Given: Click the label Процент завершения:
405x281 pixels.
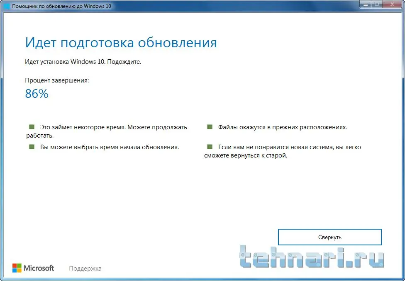Looking at the screenshot, I should pos(57,80).
